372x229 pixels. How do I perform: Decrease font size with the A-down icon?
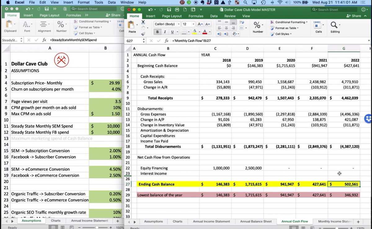[x=208, y=24]
